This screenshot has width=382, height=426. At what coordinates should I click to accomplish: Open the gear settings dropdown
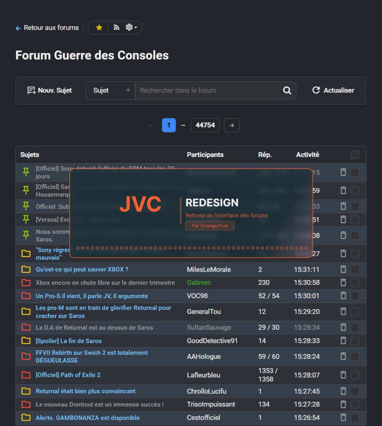click(131, 27)
